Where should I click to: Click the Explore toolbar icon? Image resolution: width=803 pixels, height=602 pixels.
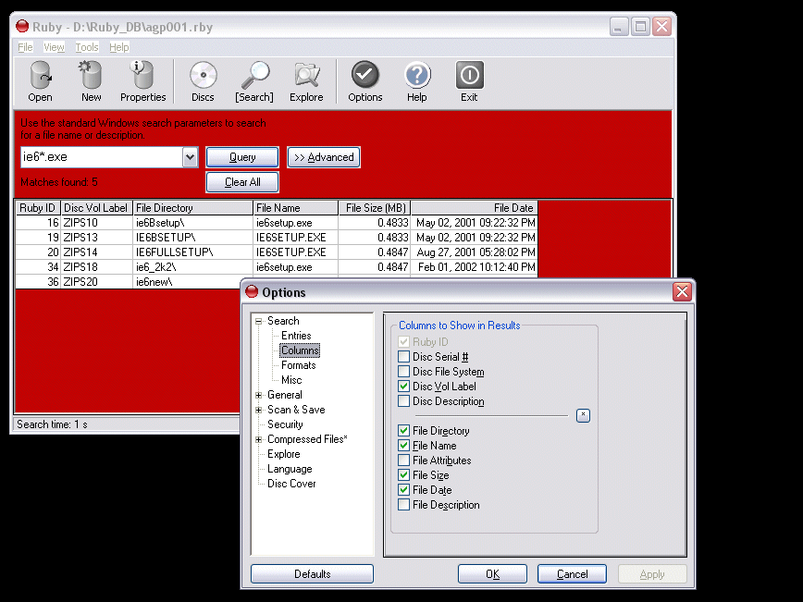point(306,76)
